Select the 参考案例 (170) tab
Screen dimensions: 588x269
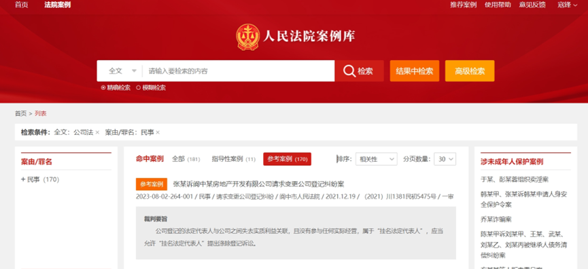coord(288,159)
